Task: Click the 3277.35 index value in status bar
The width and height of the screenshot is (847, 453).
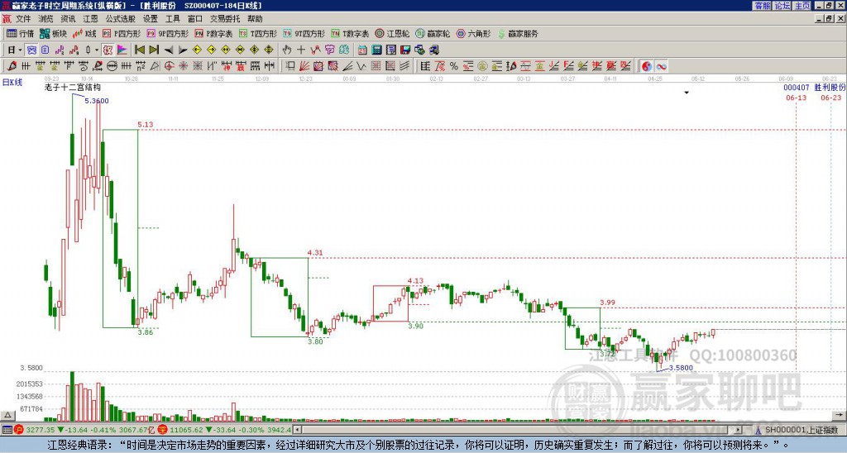Action: tap(41, 430)
